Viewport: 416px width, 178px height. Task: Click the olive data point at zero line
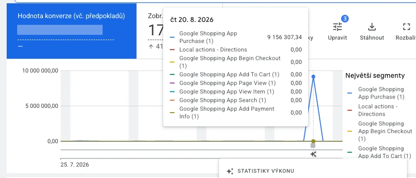tap(313, 141)
